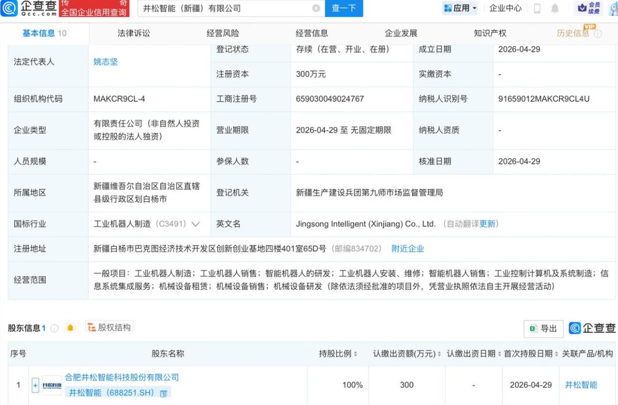
Task: Open the 企查查 logo home page
Action: click(x=29, y=8)
